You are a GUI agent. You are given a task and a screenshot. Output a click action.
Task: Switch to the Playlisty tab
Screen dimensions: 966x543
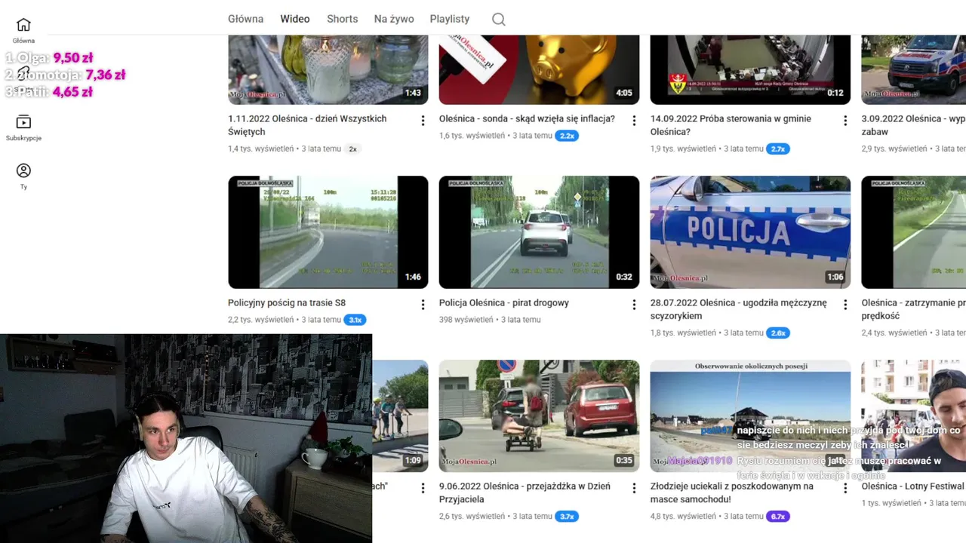click(450, 19)
